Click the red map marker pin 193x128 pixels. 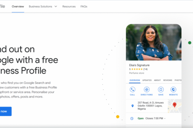pyautogui.click(x=175, y=105)
